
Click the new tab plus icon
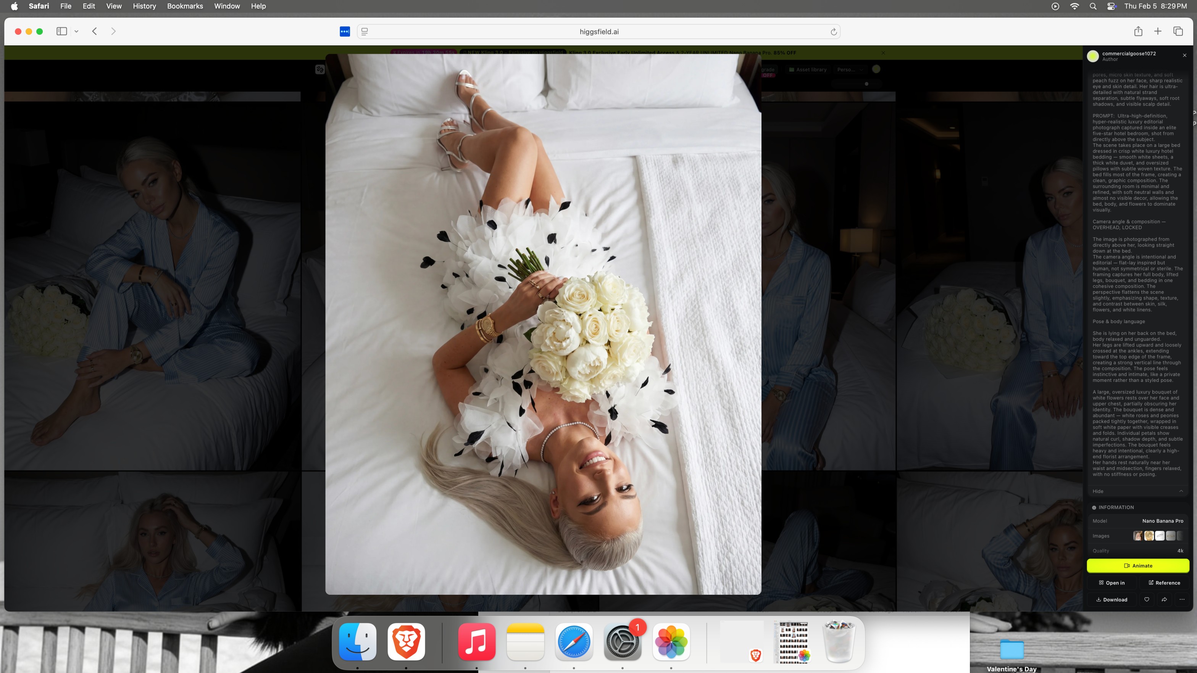1158,32
